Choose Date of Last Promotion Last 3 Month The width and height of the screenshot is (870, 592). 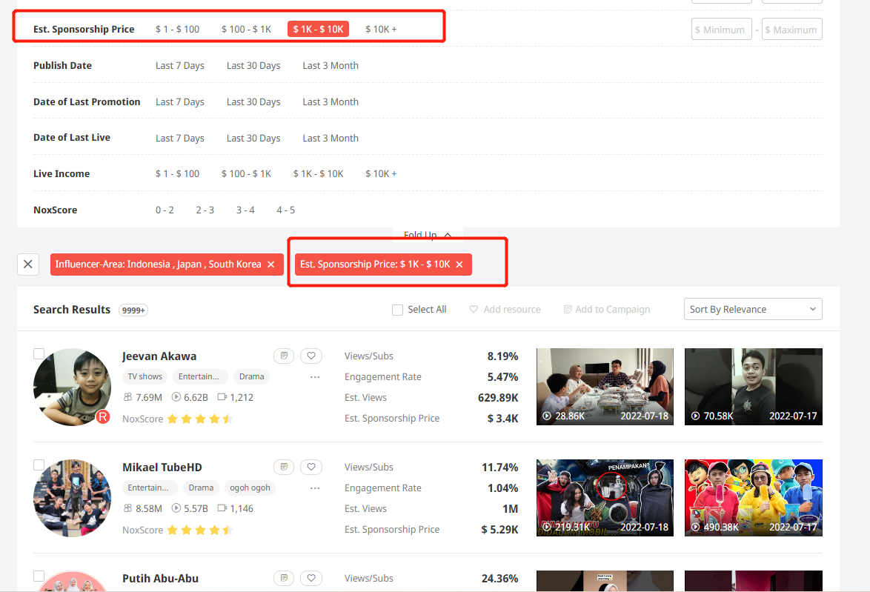(331, 102)
